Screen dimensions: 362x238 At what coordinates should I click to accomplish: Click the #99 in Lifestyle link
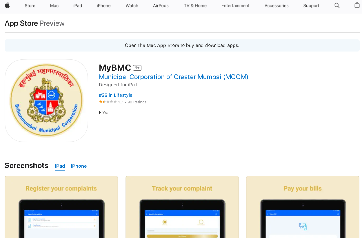(116, 95)
